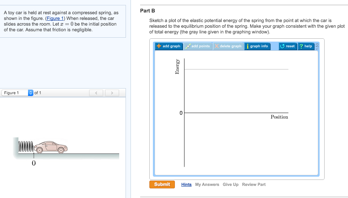Select the add points tool
The image size is (348, 198).
click(x=198, y=46)
